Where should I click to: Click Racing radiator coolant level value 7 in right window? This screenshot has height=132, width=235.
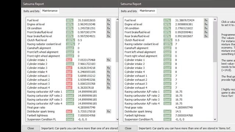pos(176,44)
